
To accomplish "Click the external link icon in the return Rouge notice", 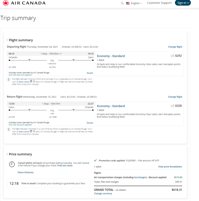I will pyautogui.click(x=34, y=131).
